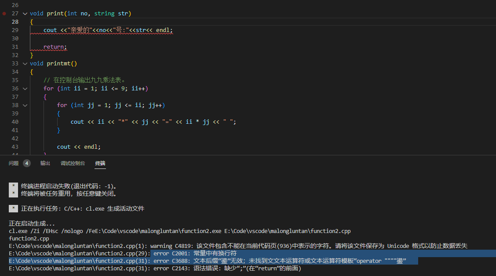Collapse the printmt function at line 33
The image size is (496, 276).
coord(25,64)
